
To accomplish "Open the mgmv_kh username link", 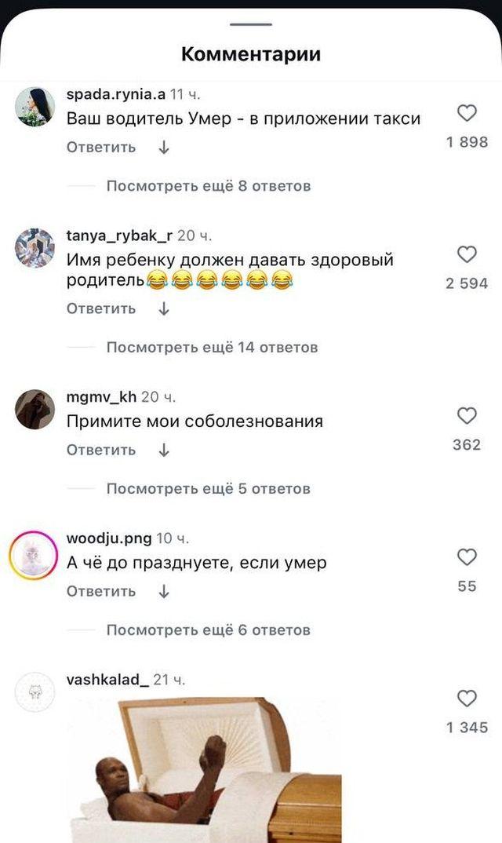I will pyautogui.click(x=102, y=396).
